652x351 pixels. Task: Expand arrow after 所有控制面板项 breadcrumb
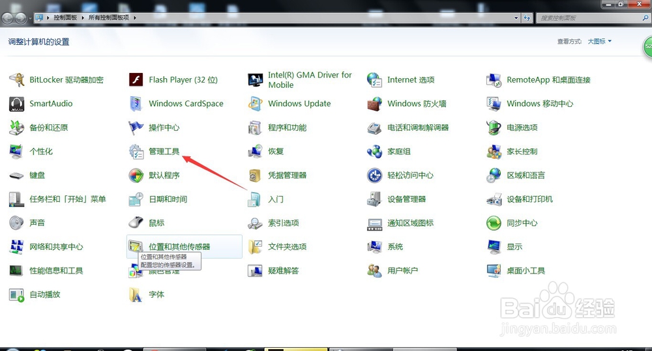tap(135, 18)
